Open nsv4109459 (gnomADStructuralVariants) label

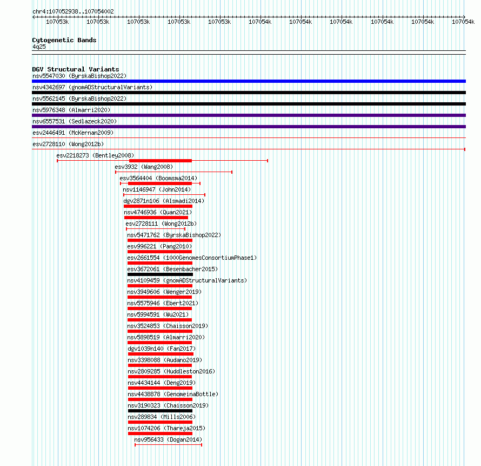click(x=187, y=280)
